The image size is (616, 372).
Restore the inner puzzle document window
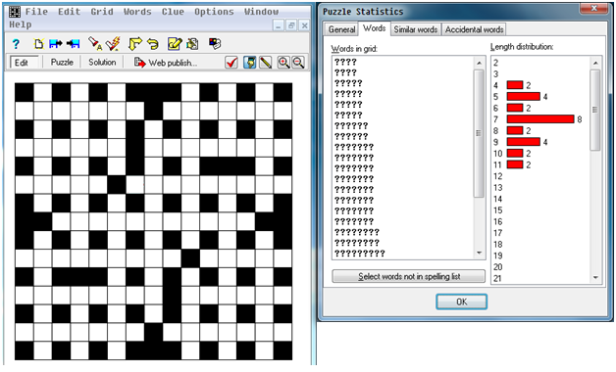291,25
